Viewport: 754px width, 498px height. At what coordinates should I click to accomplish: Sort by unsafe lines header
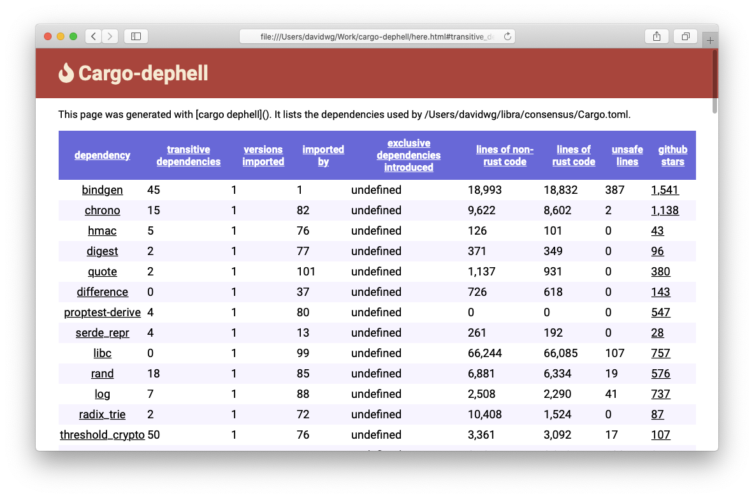tap(628, 156)
